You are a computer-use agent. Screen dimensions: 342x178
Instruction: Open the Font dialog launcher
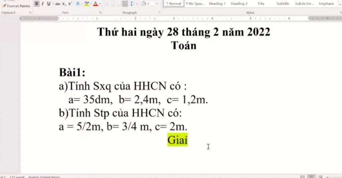[x=100, y=13]
